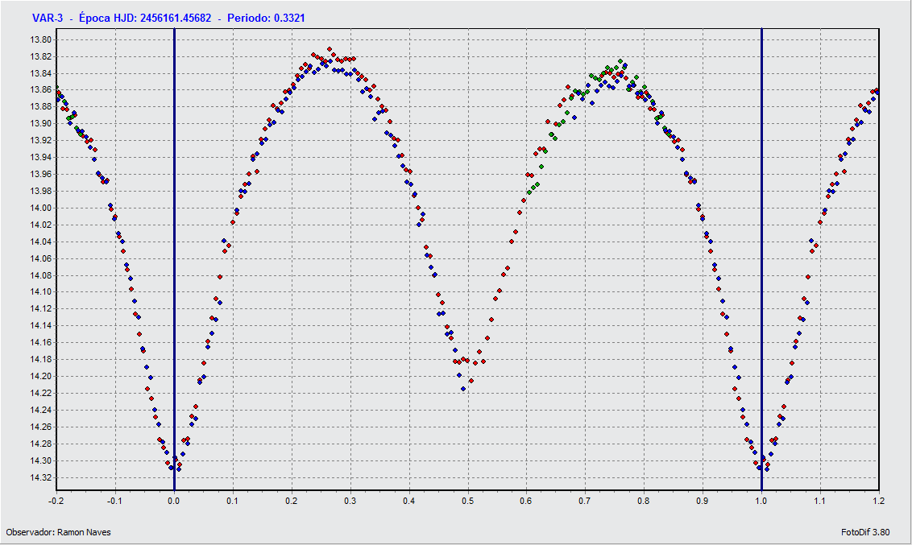Click the x-axis label 0.8
The height and width of the screenshot is (545, 912).
click(644, 501)
